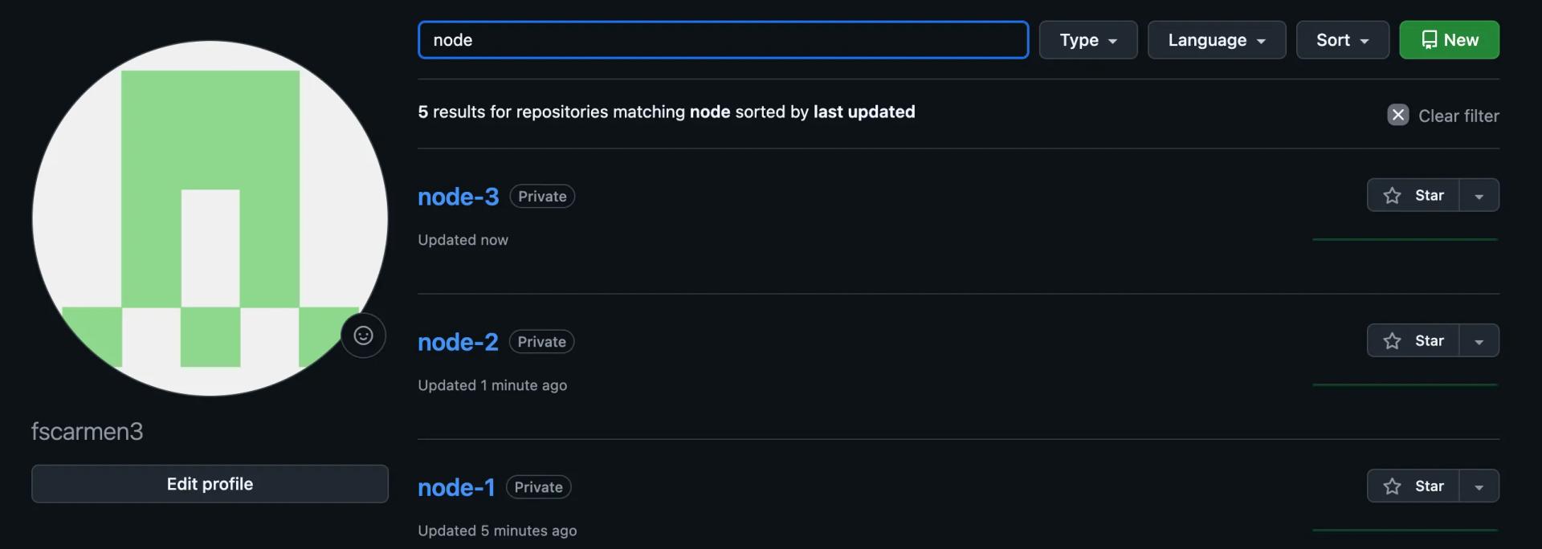Open the node-3 repository link
The width and height of the screenshot is (1542, 549).
[x=458, y=197]
